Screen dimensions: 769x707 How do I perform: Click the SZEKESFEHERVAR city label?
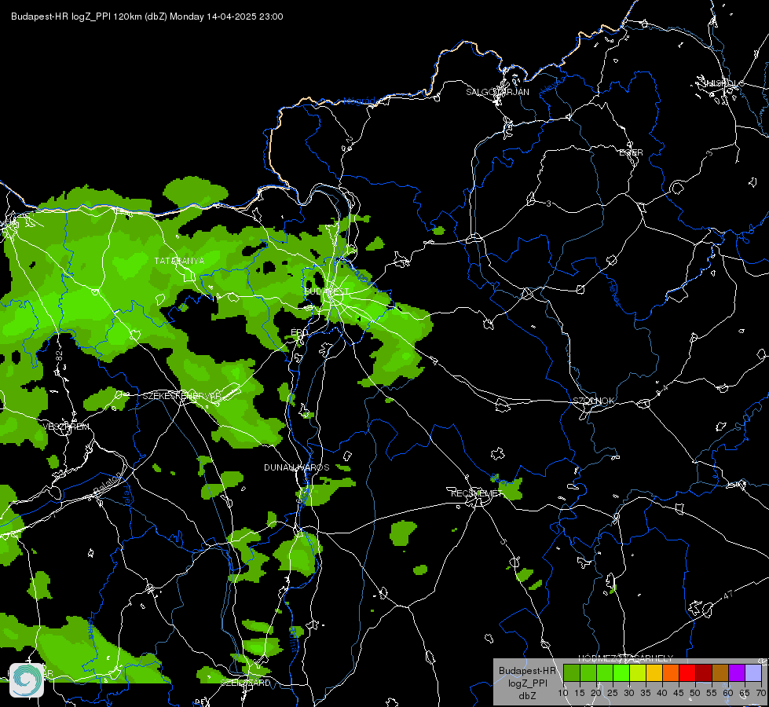pyautogui.click(x=182, y=395)
